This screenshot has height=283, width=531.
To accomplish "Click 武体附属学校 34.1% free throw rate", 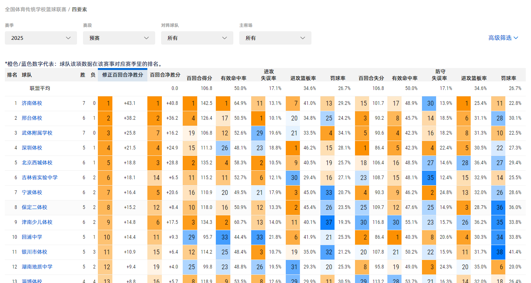I will pyautogui.click(x=344, y=133).
